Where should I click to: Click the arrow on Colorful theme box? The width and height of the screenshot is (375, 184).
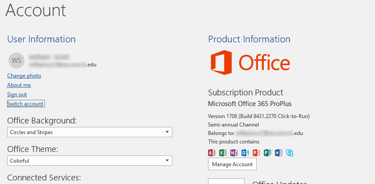(x=167, y=160)
